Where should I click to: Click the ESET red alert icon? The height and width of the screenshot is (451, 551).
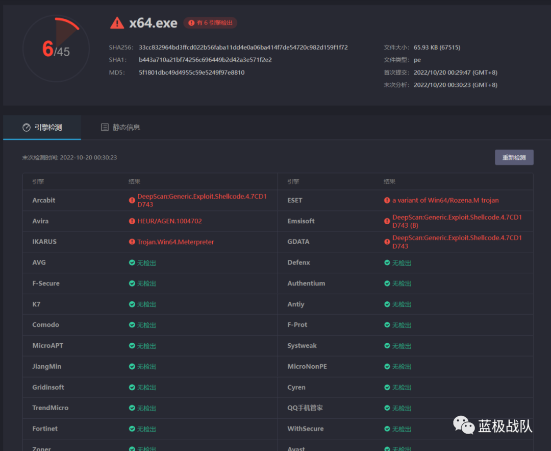[x=387, y=200]
